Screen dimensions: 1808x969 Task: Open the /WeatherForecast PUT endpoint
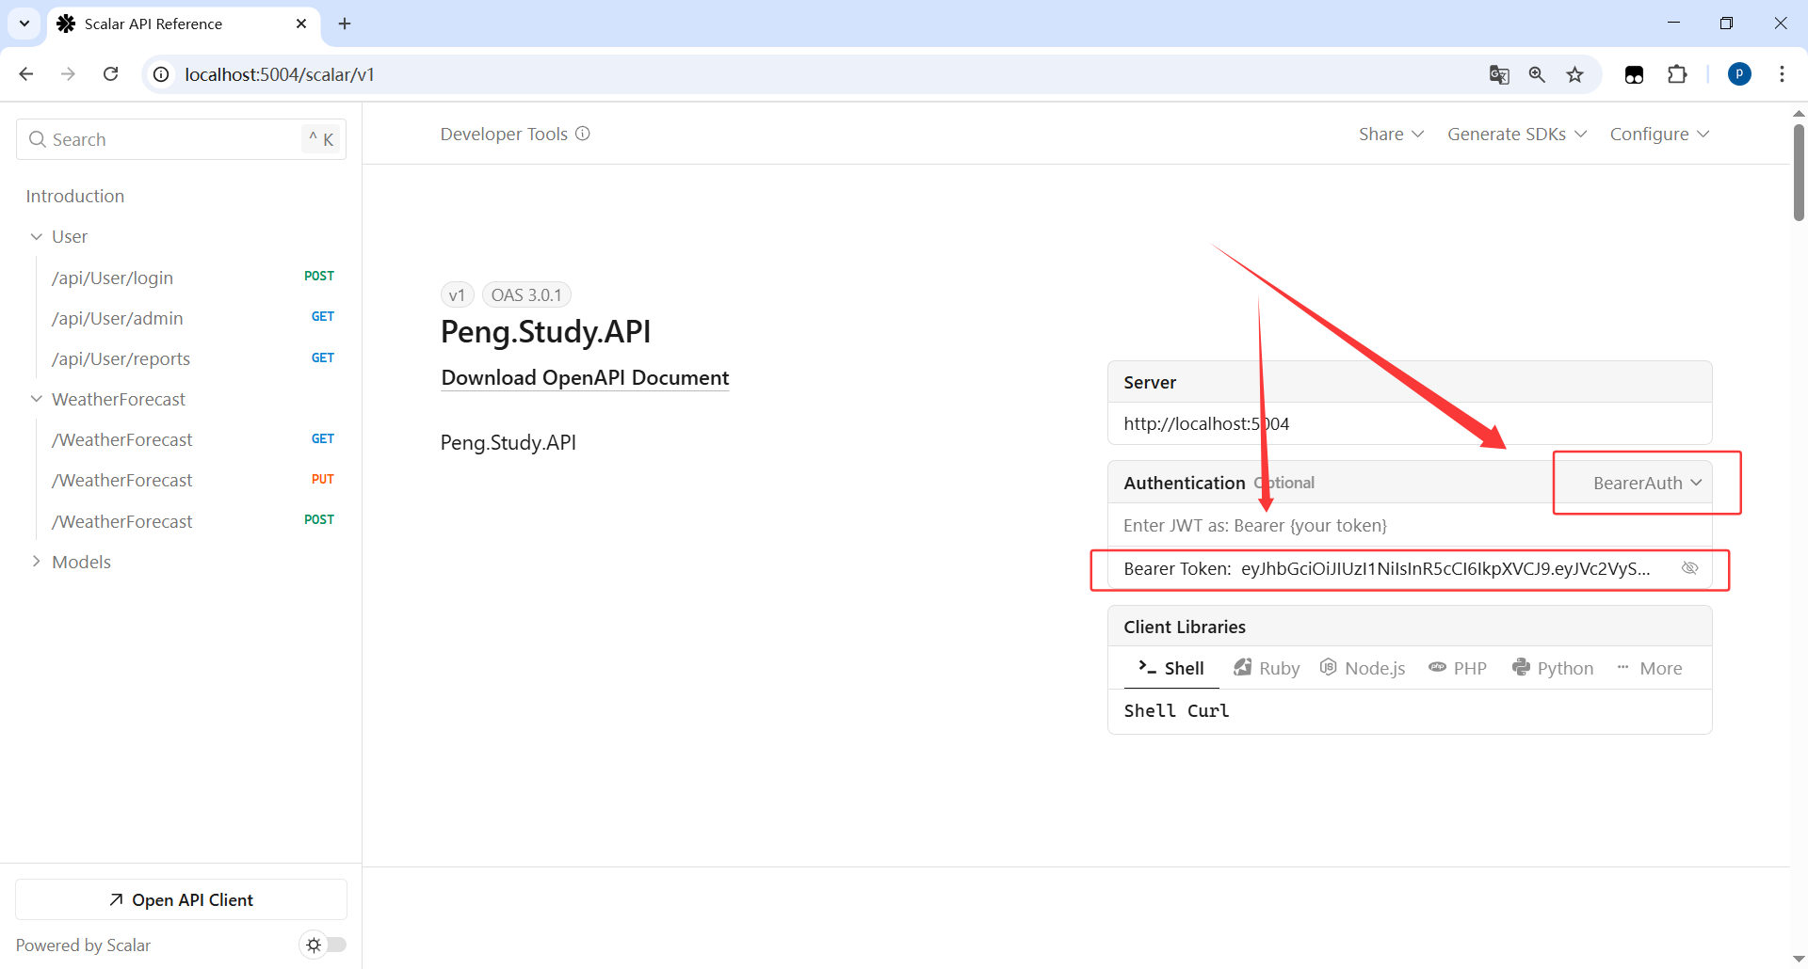coord(193,480)
